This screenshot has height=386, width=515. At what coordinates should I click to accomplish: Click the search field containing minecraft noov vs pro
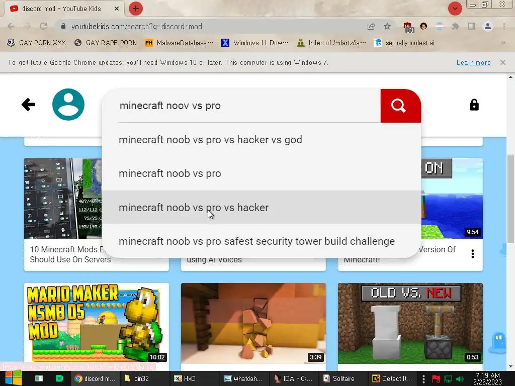249,106
